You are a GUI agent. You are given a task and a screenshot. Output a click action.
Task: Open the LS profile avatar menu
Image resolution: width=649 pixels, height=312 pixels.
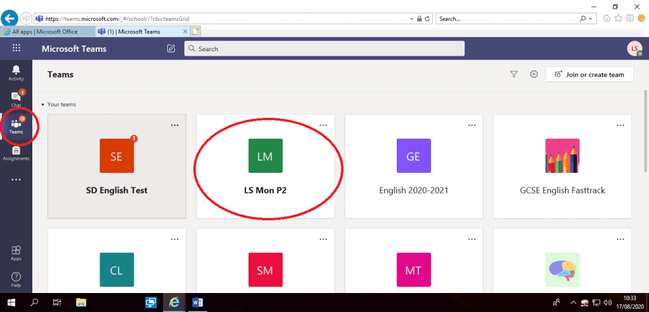634,48
